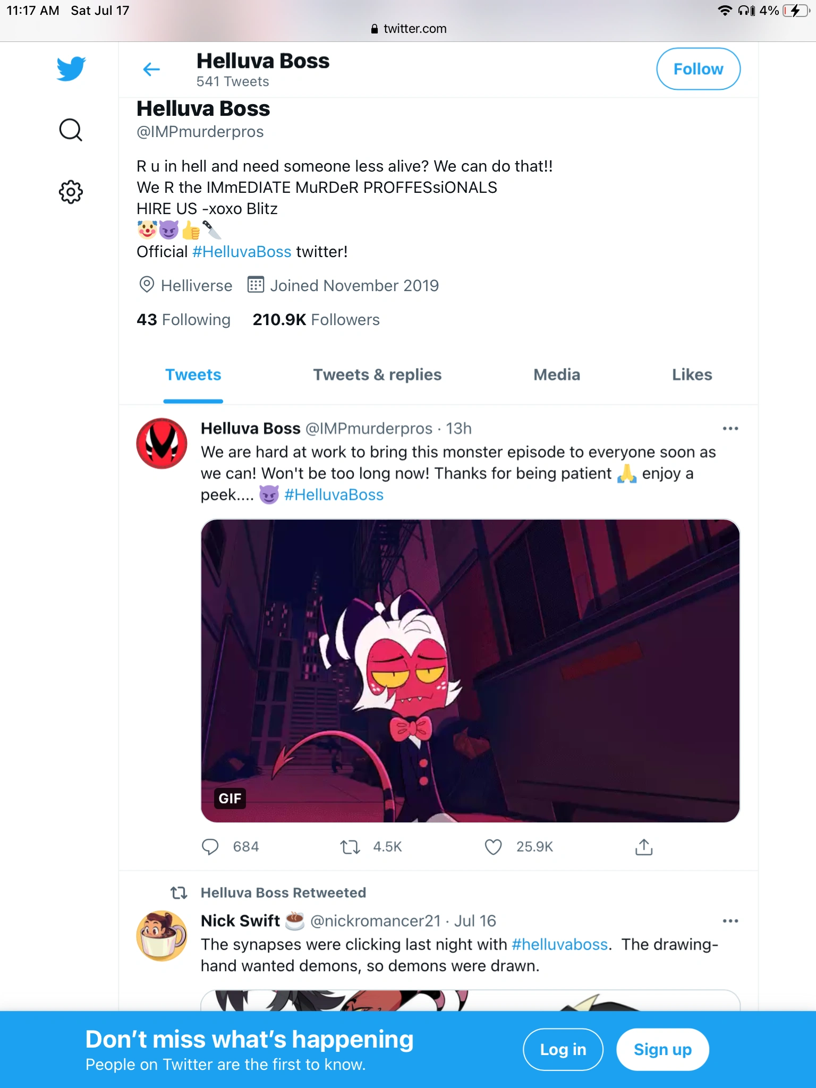The image size is (816, 1088).
Task: Click the Twitter bird logo
Action: tap(71, 67)
